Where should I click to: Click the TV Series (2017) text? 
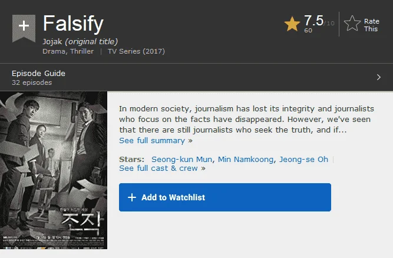(x=136, y=51)
